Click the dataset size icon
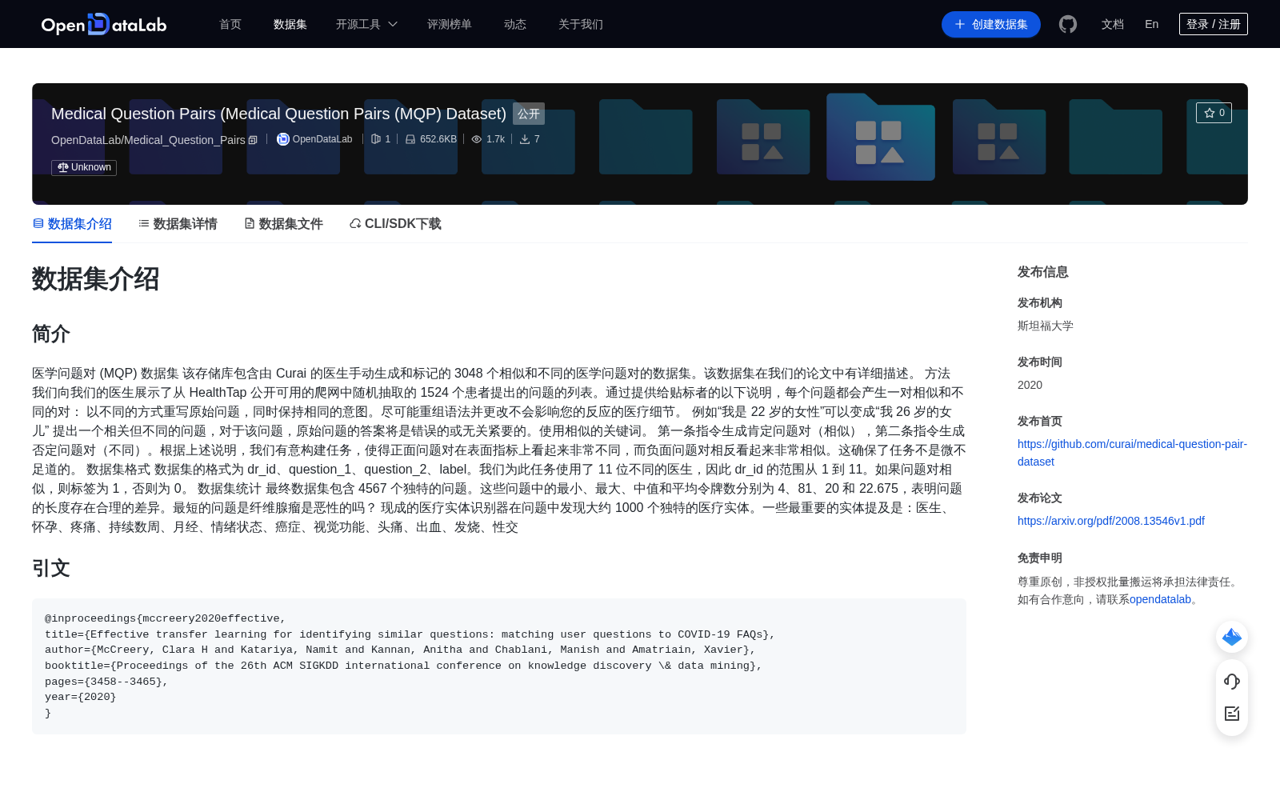This screenshot has width=1280, height=800. tap(410, 139)
